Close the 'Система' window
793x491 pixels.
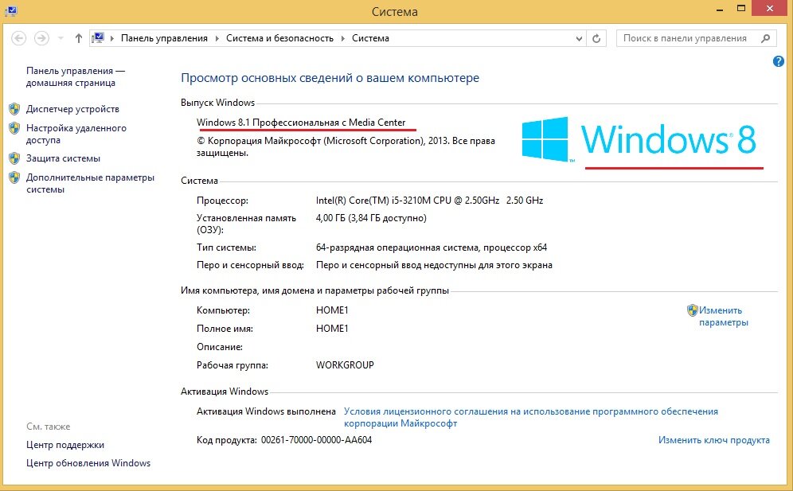[x=770, y=9]
